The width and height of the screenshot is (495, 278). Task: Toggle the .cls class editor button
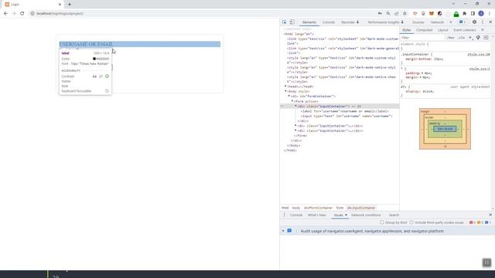coord(462,38)
